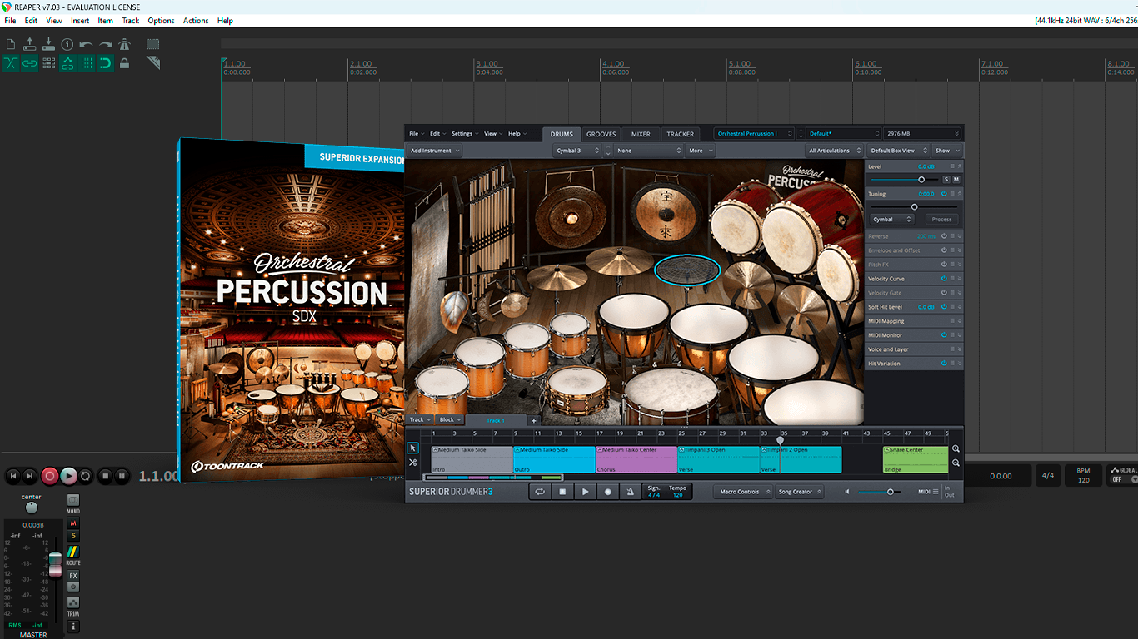Open Project Settings info icon

(67, 44)
